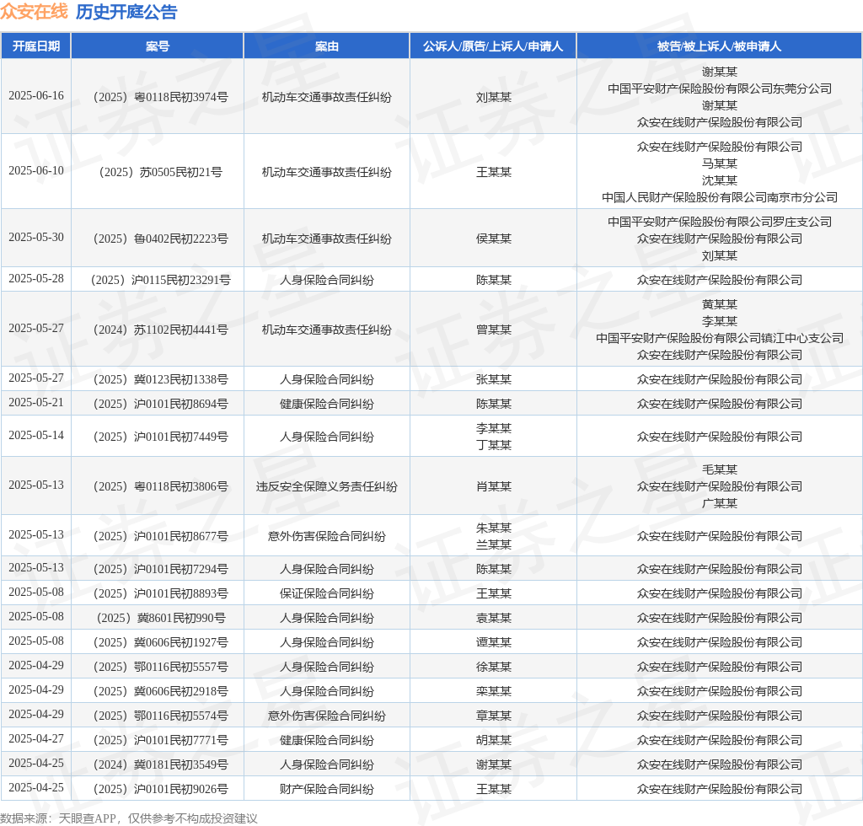Click defendant 中国平安财产保险股份有限公司东莞分公司
The image size is (863, 826).
click(720, 88)
